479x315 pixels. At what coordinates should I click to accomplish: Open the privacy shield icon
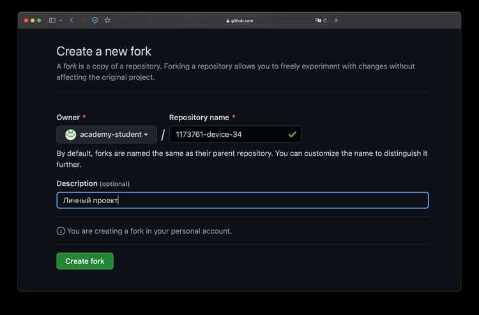95,20
